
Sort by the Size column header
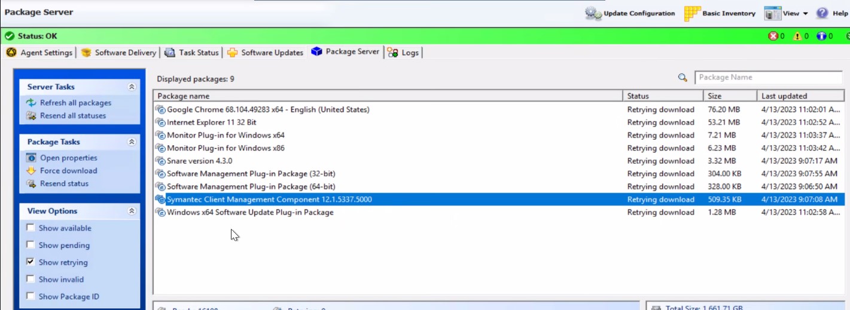coord(730,96)
